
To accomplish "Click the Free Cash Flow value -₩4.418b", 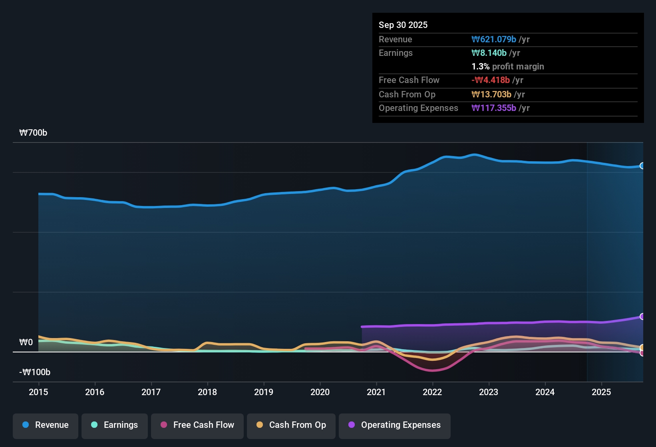I will coord(491,80).
